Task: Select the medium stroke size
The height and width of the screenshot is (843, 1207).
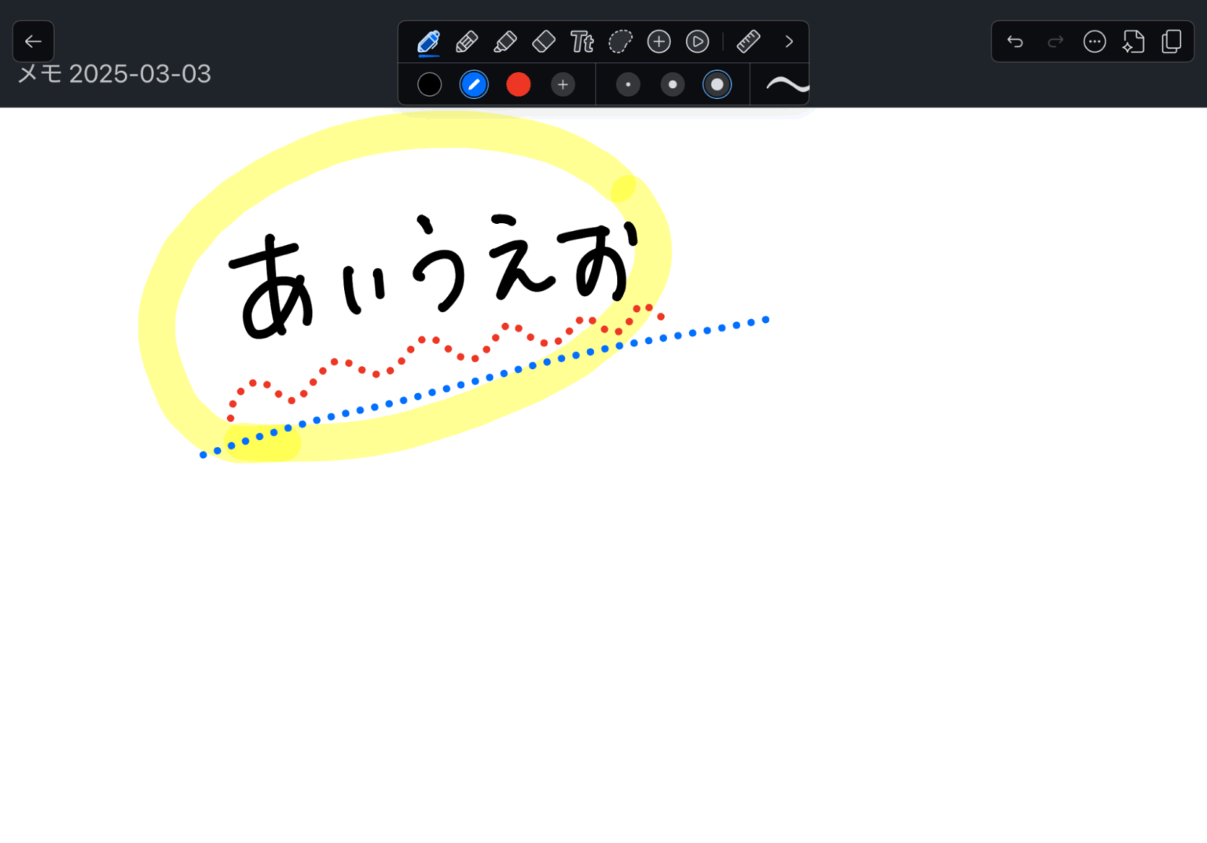Action: tap(673, 85)
